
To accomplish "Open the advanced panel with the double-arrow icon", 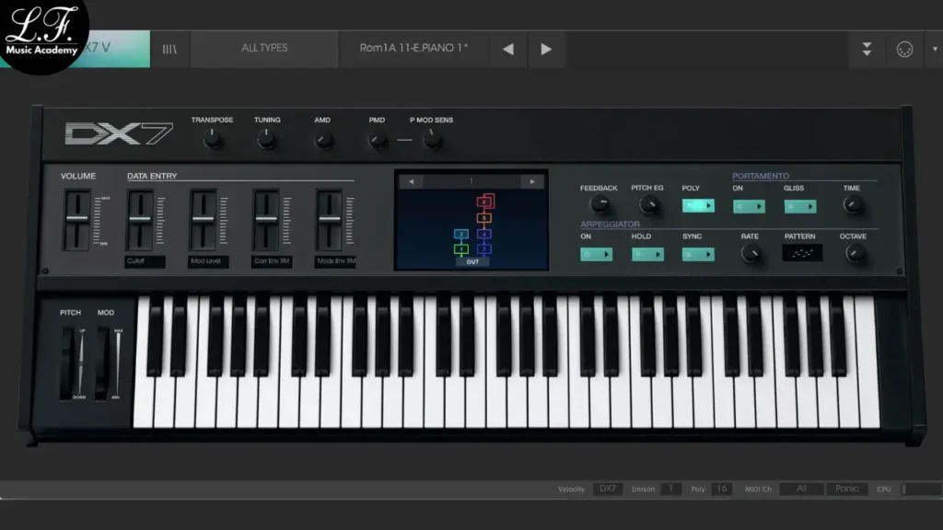I will [x=867, y=49].
